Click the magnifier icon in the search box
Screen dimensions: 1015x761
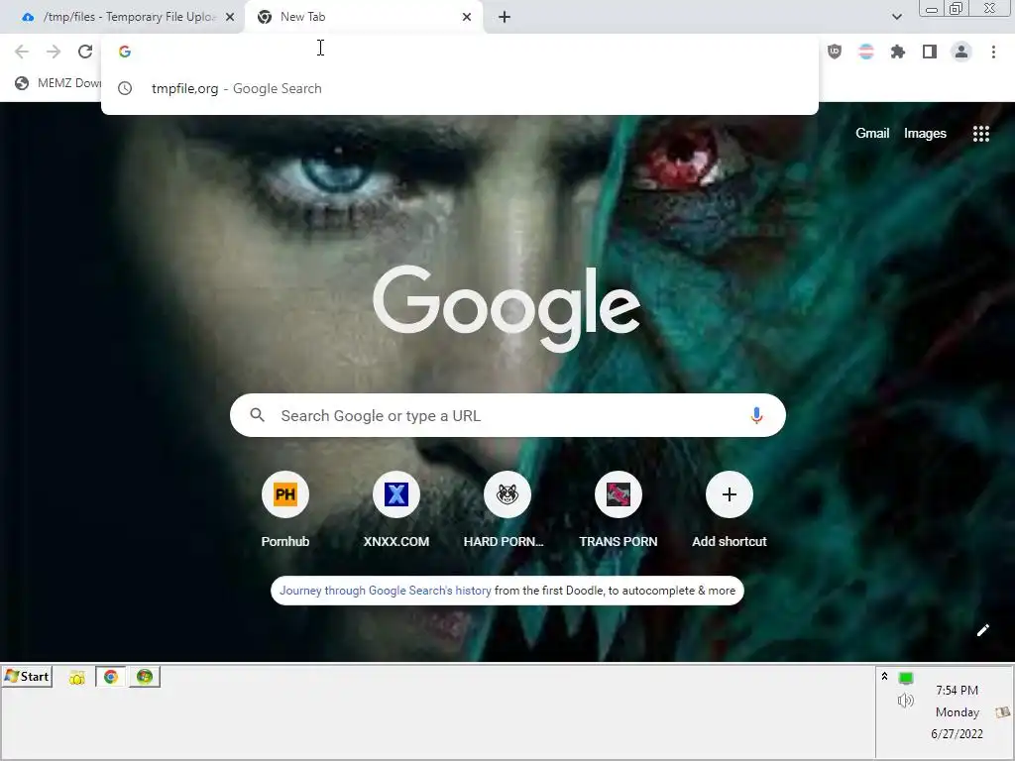257,415
